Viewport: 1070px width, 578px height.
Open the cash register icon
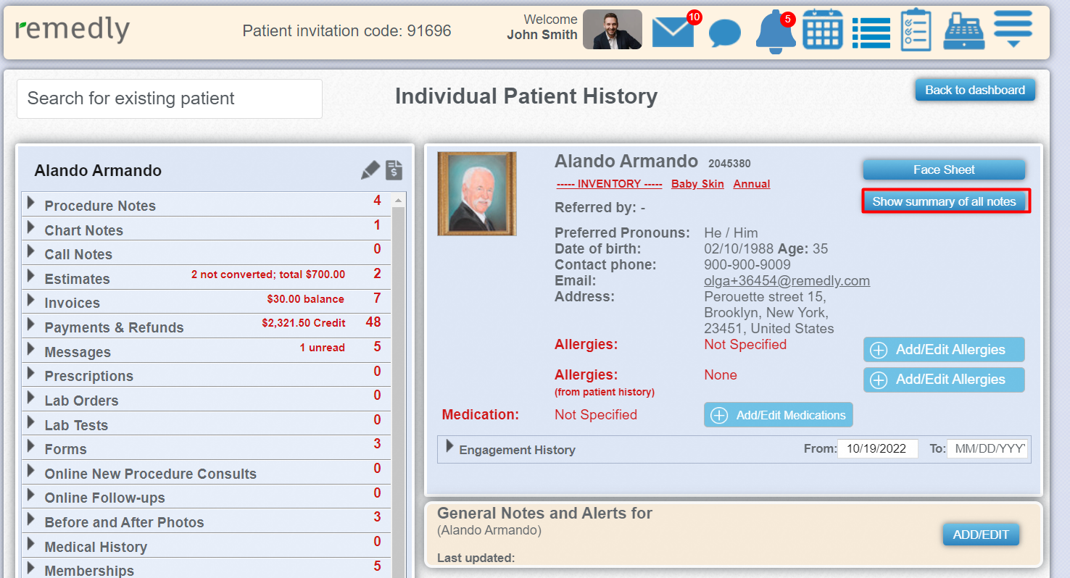963,31
